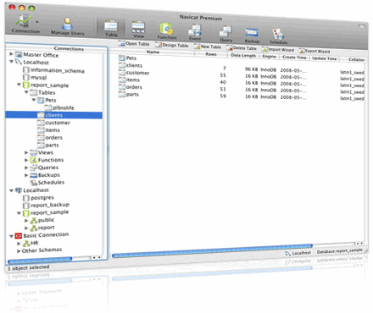Click the table list horizontal scrollbar
The image size is (373, 313).
212,251
